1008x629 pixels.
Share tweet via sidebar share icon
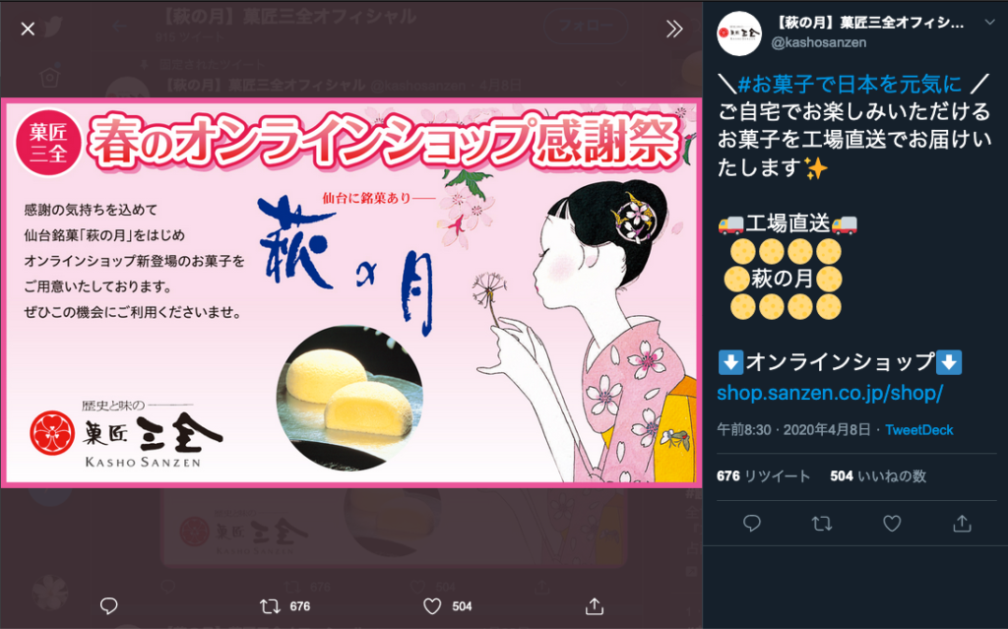coord(962,523)
